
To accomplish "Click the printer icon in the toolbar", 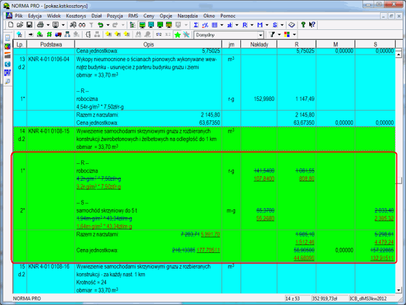I will pos(40,24).
